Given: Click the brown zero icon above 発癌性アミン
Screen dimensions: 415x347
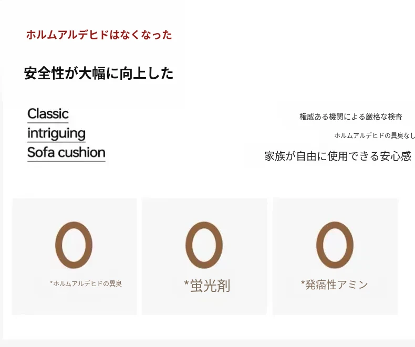Looking at the screenshot, I should [335, 245].
